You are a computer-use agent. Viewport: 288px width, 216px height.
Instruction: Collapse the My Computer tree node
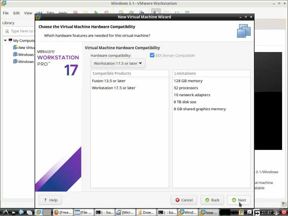coord(5,40)
